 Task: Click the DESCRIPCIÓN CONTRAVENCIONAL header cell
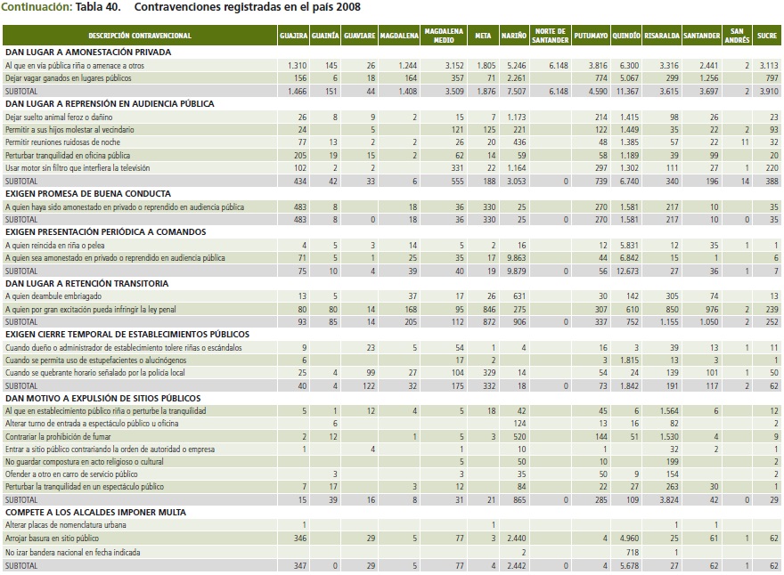140,36
